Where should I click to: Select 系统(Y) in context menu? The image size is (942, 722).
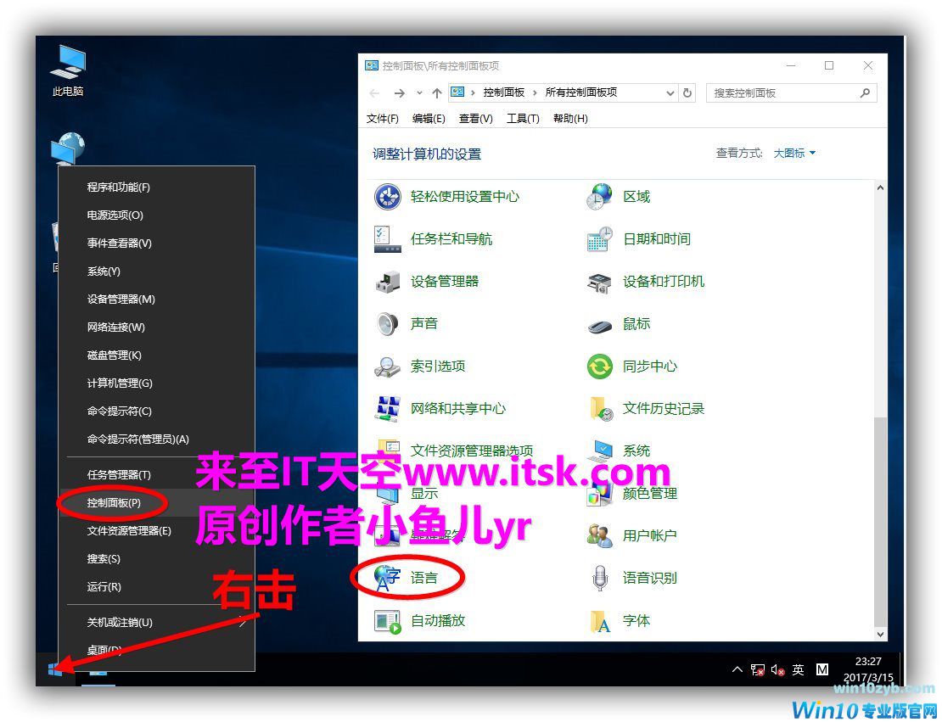156,271
